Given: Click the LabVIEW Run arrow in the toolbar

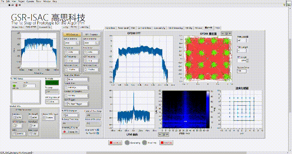Looking at the screenshot, I should click(9, 5).
